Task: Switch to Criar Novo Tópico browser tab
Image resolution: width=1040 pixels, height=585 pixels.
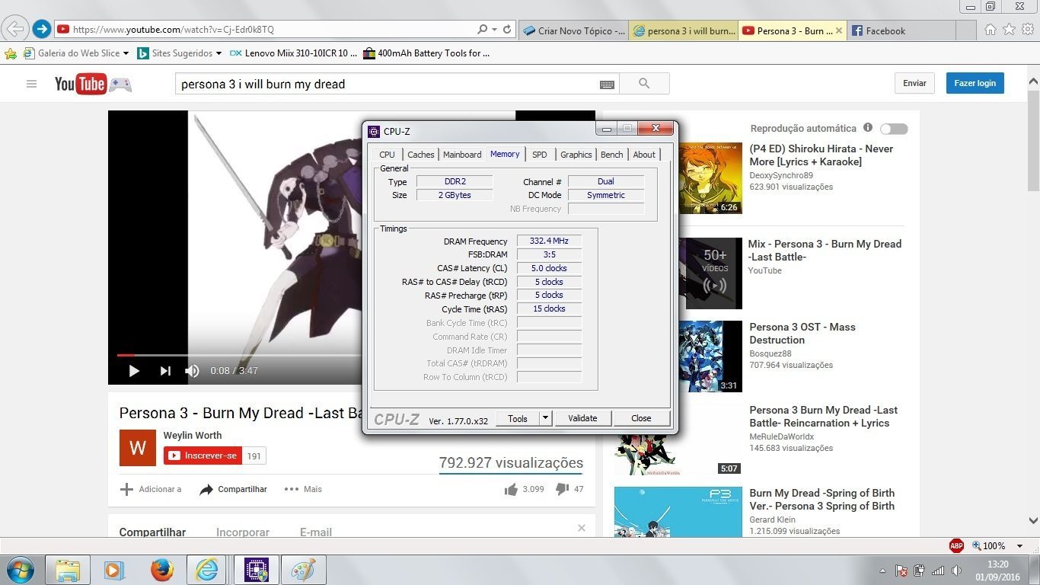Action: tap(575, 30)
